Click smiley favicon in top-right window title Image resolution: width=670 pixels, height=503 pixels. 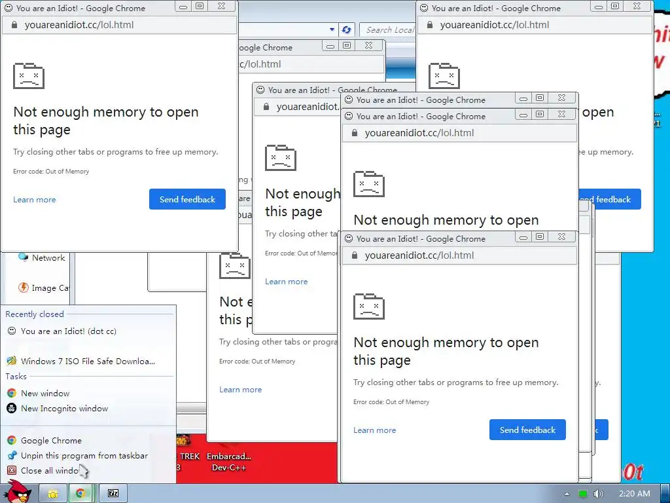click(x=424, y=8)
